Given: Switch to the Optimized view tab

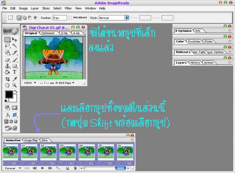Looking at the screenshot, I should pos(48,33).
